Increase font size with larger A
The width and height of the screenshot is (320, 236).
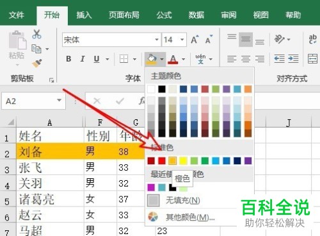tap(195, 40)
